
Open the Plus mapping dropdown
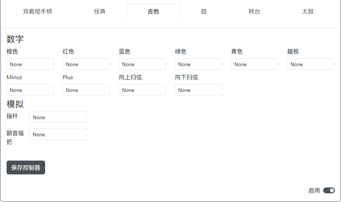pyautogui.click(x=86, y=90)
